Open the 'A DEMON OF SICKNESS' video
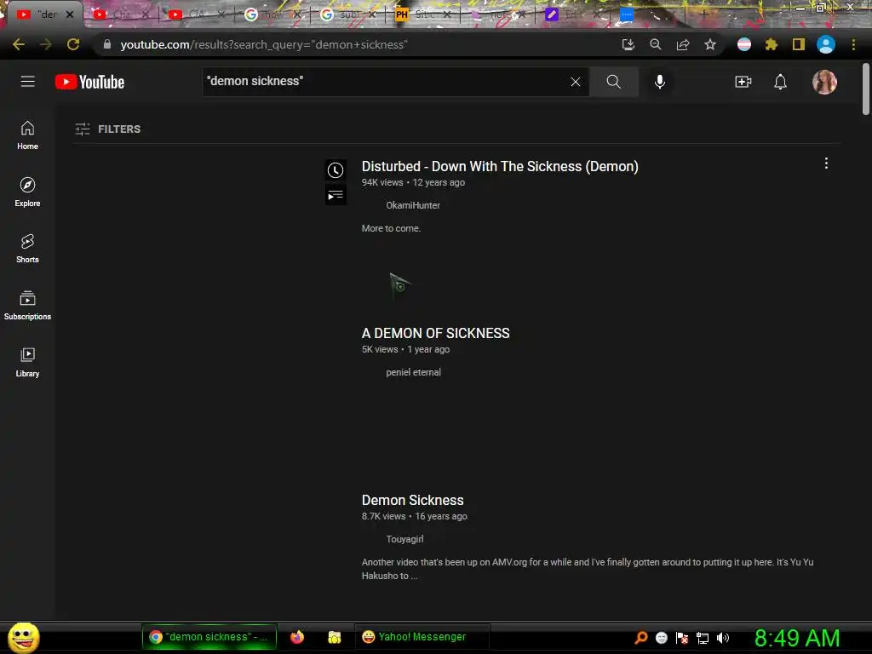Image resolution: width=872 pixels, height=654 pixels. click(x=435, y=333)
